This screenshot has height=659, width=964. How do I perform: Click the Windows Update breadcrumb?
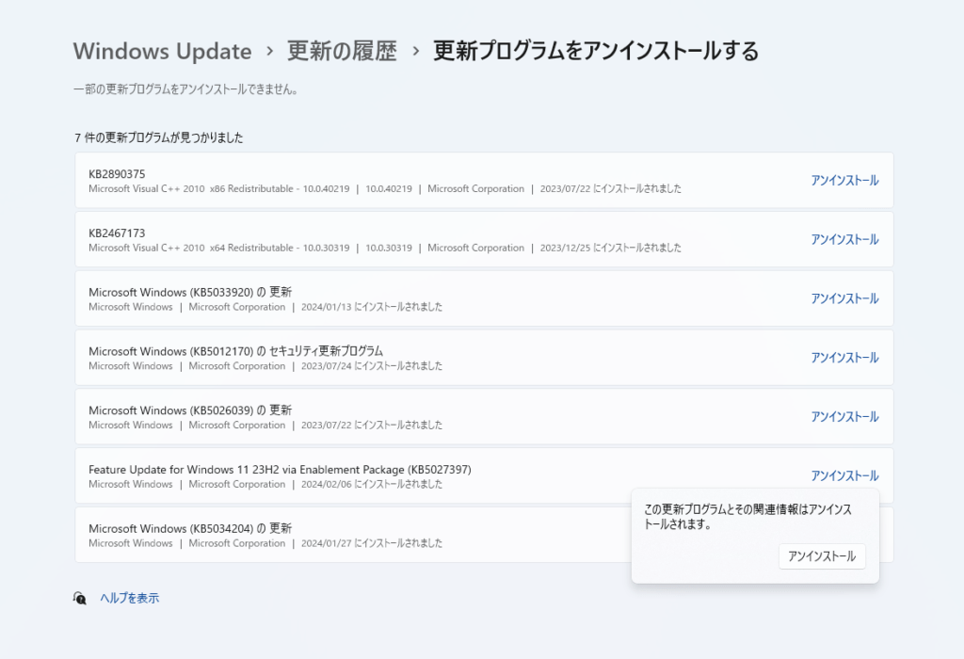162,51
